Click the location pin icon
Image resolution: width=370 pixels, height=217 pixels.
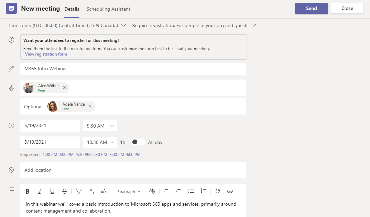11,170
